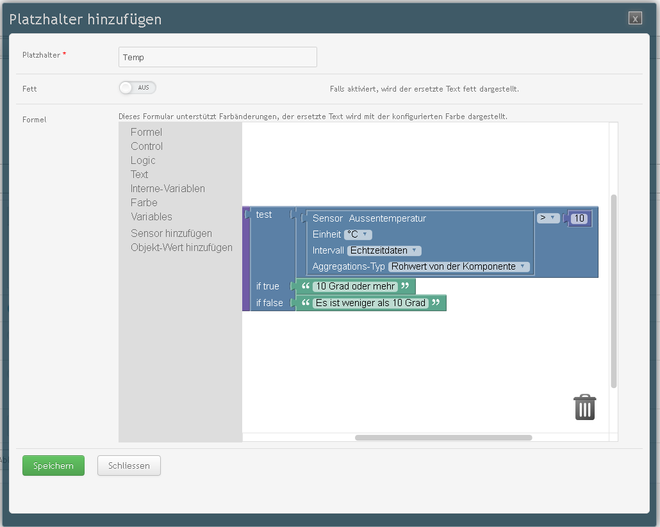This screenshot has height=527, width=660.
Task: Open the Interne-Variablen category
Action: point(167,188)
